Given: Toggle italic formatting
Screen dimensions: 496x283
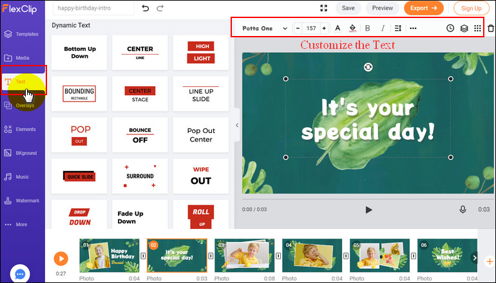Looking at the screenshot, I should (x=383, y=28).
